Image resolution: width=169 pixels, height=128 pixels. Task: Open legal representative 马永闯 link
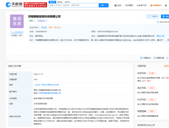[x=44, y=27]
